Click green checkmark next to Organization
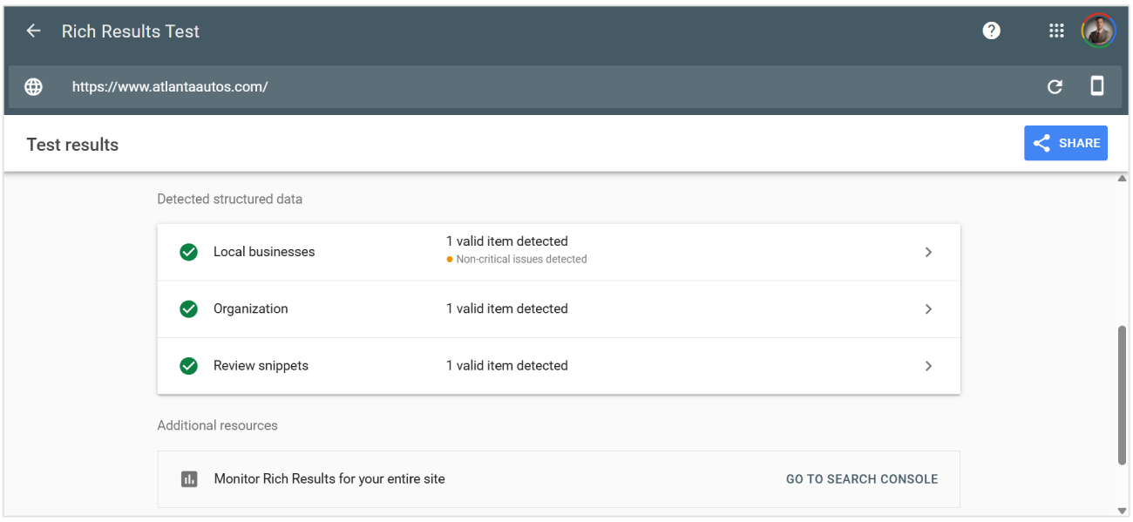The image size is (1133, 522). point(188,309)
